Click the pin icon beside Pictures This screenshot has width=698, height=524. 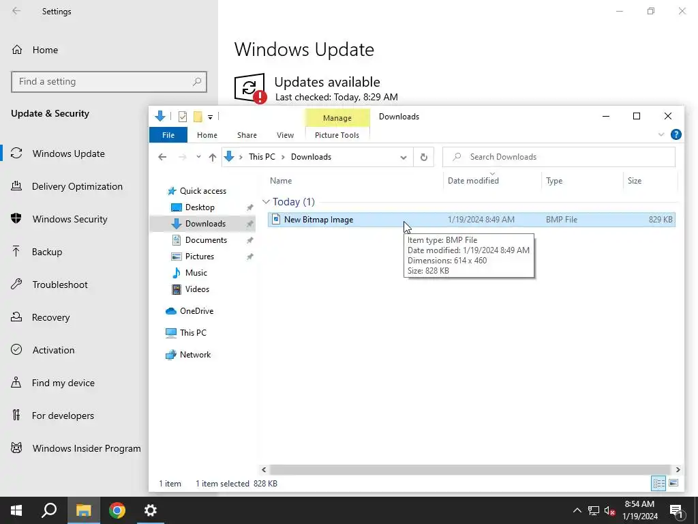pos(250,257)
